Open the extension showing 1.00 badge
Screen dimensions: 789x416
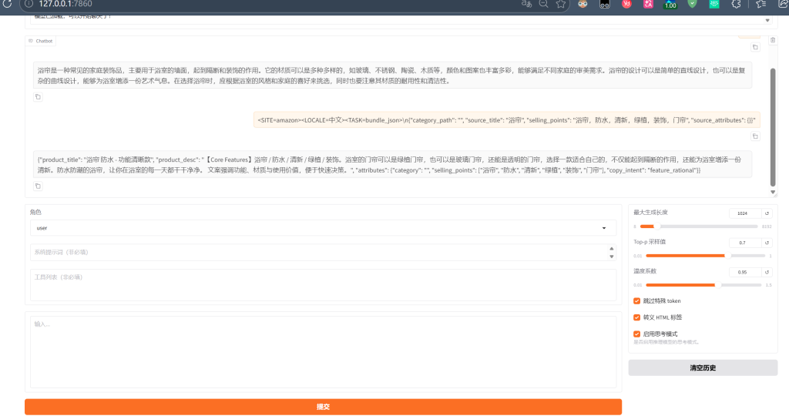coord(670,5)
